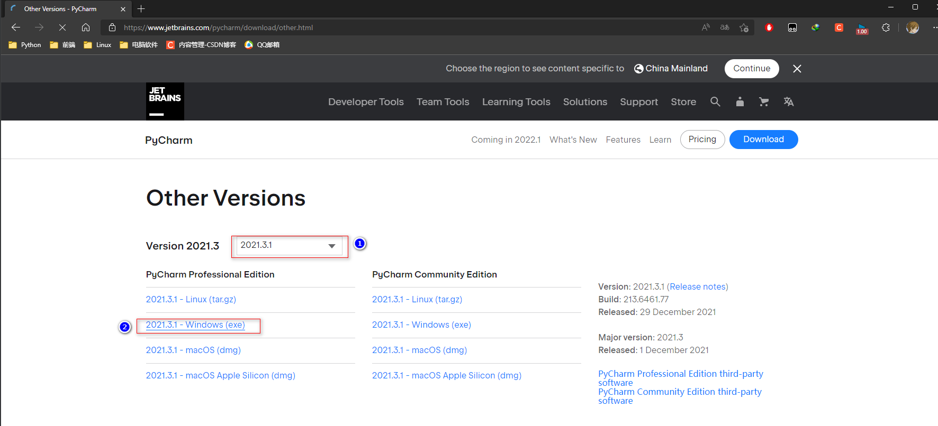This screenshot has width=938, height=426.
Task: Download Community macOS Apple Silicon dmg
Action: 447,375
